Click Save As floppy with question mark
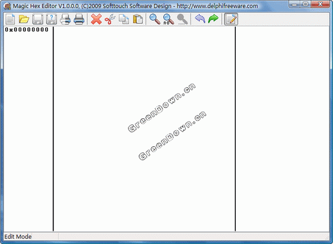This screenshot has width=333, height=244. [x=51, y=19]
